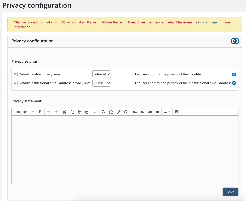Image resolution: width=246 pixels, height=201 pixels.
Task: Click the insert media icon
Action: pyautogui.click(x=177, y=112)
